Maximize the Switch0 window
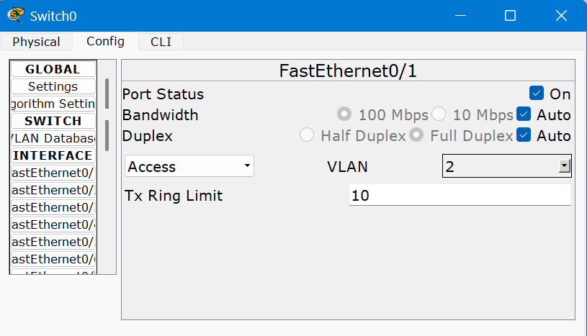The height and width of the screenshot is (336, 587). click(x=510, y=15)
